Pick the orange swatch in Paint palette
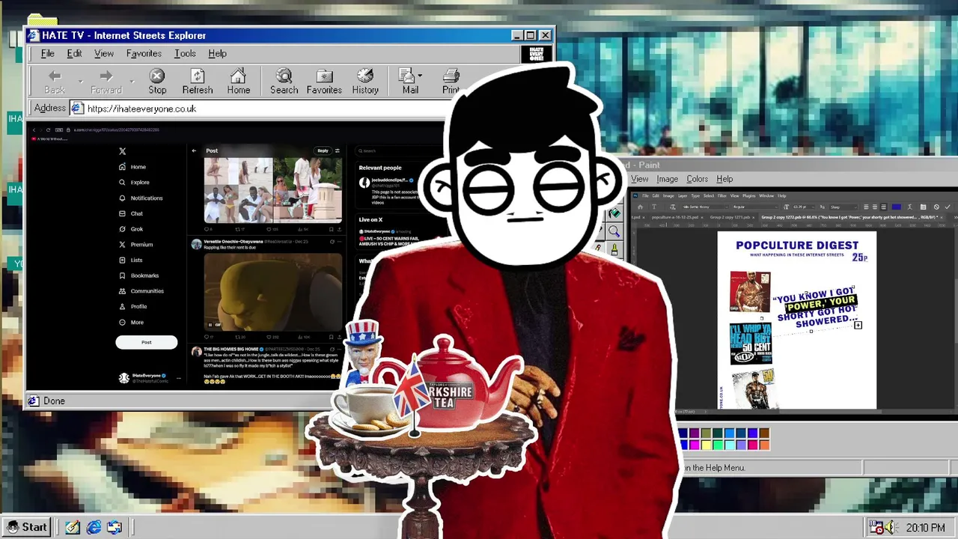Image resolution: width=958 pixels, height=539 pixels. coord(764,445)
